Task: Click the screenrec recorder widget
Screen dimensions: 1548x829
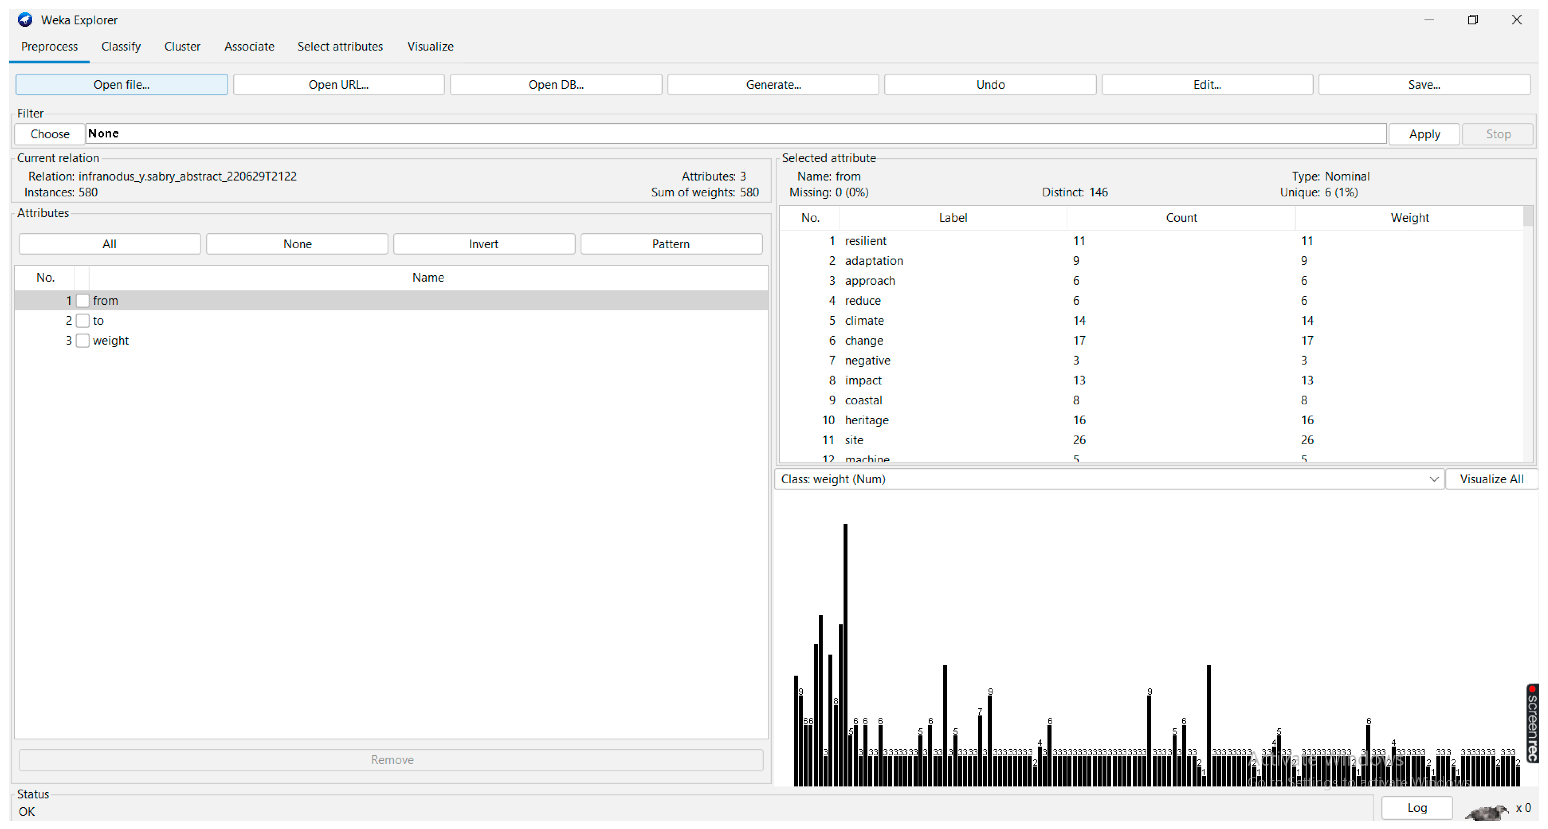Action: (x=1533, y=723)
